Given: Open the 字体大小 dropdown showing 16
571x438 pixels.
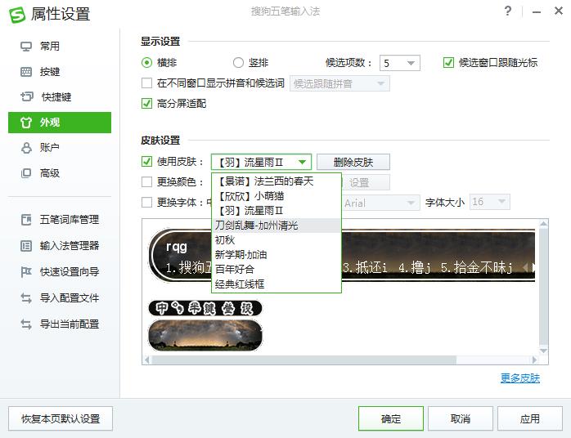Looking at the screenshot, I should coord(490,202).
